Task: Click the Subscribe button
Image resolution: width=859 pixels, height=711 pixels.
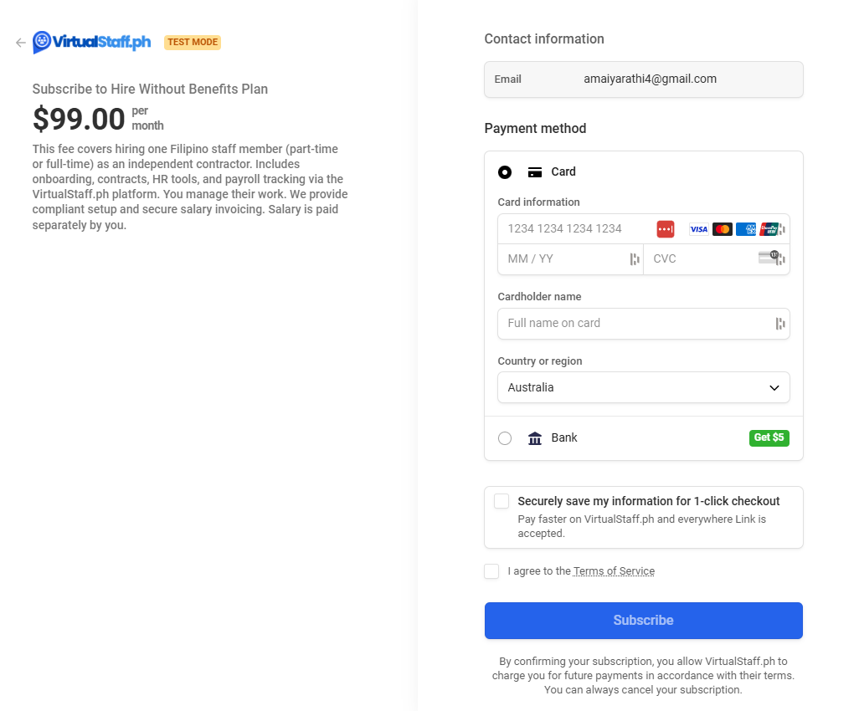Action: (643, 620)
